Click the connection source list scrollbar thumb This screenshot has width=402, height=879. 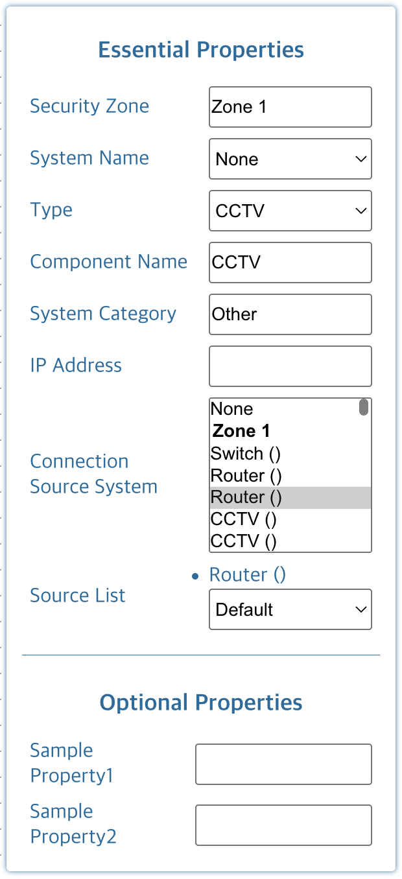pyautogui.click(x=364, y=407)
